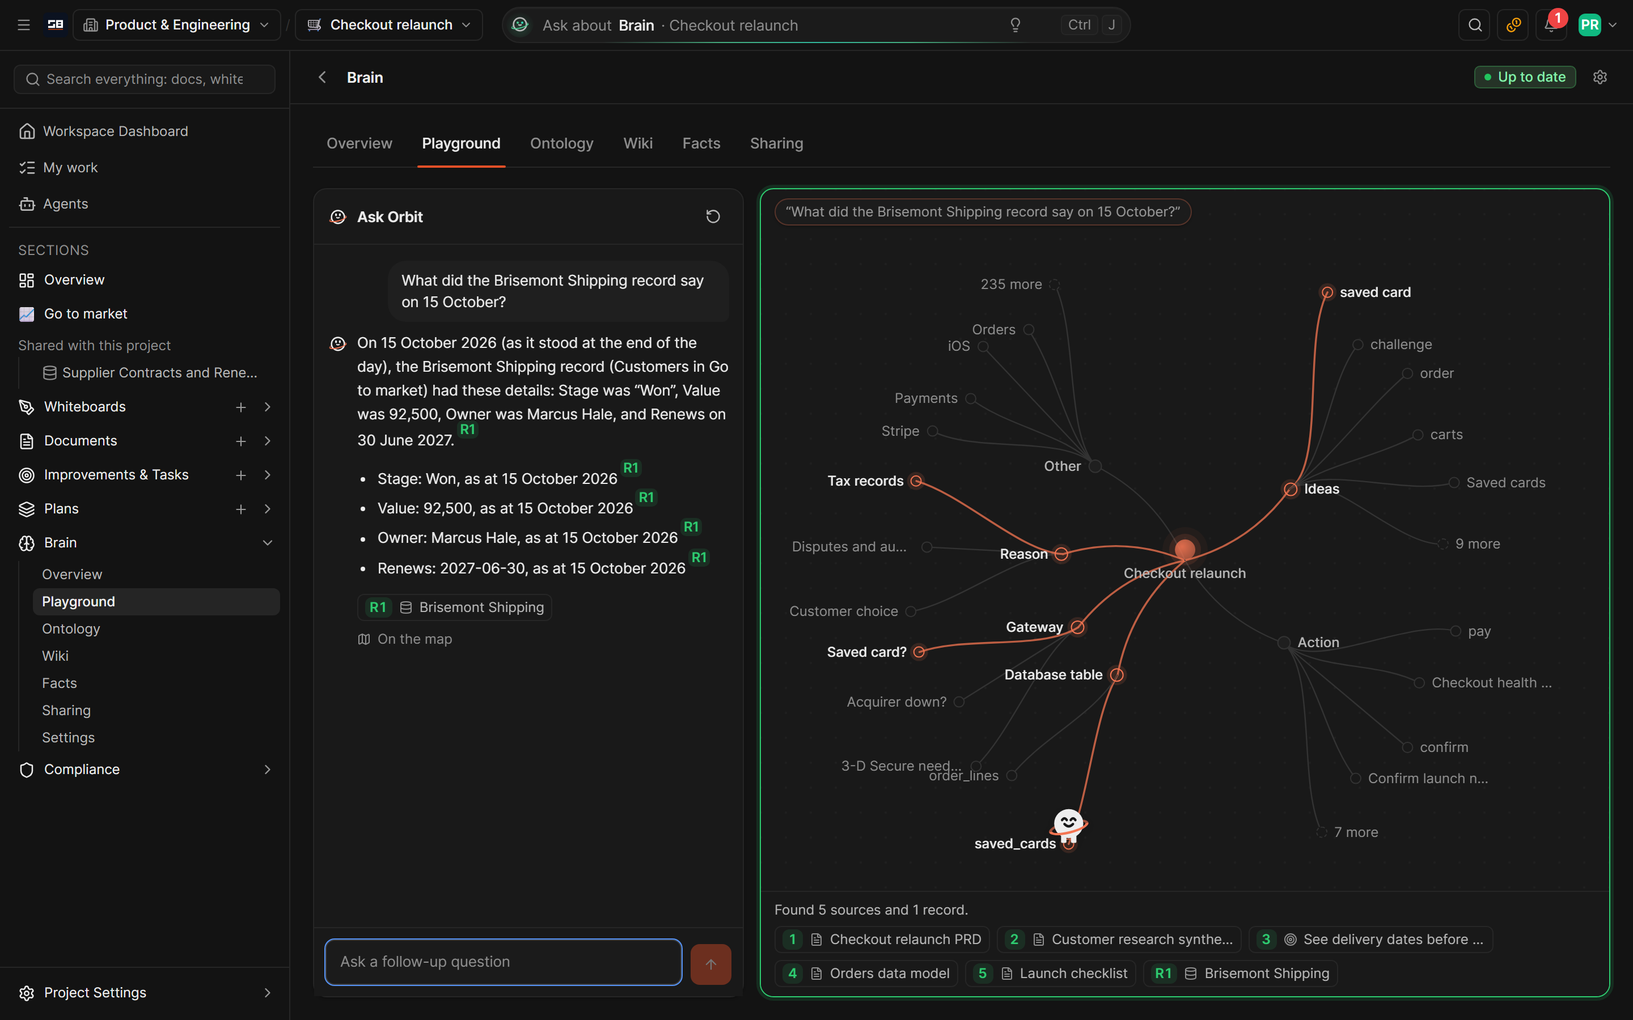Image resolution: width=1633 pixels, height=1020 pixels.
Task: Click the app logo icon in top bar
Action: (x=56, y=25)
